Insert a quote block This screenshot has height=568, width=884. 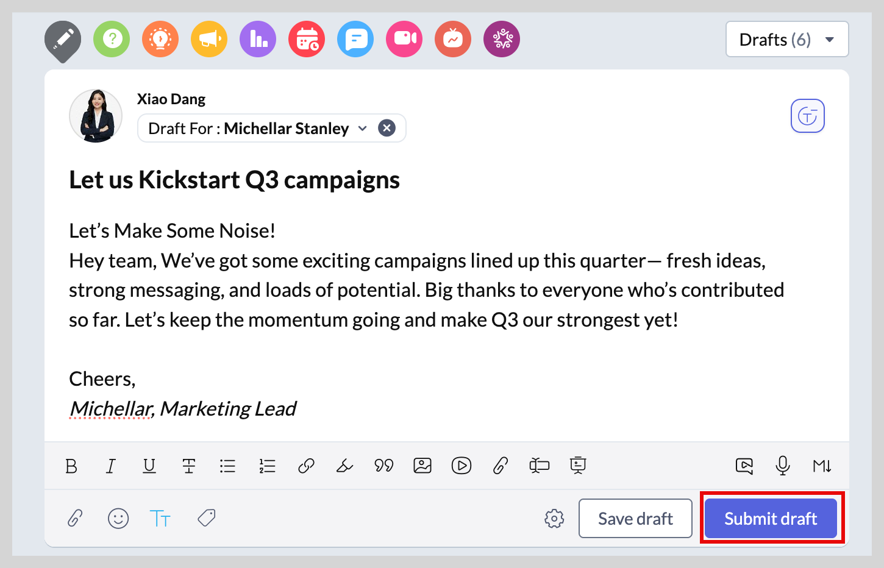pyautogui.click(x=383, y=466)
